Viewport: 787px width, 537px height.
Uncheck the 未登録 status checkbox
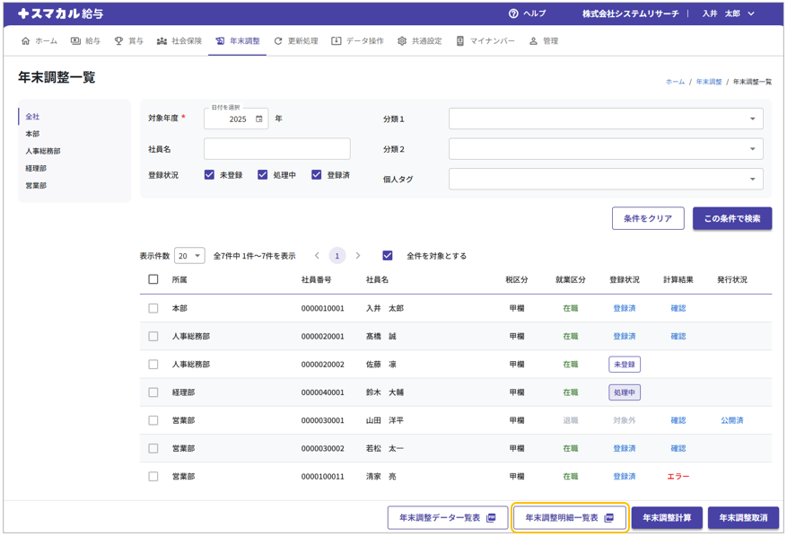[x=209, y=175]
